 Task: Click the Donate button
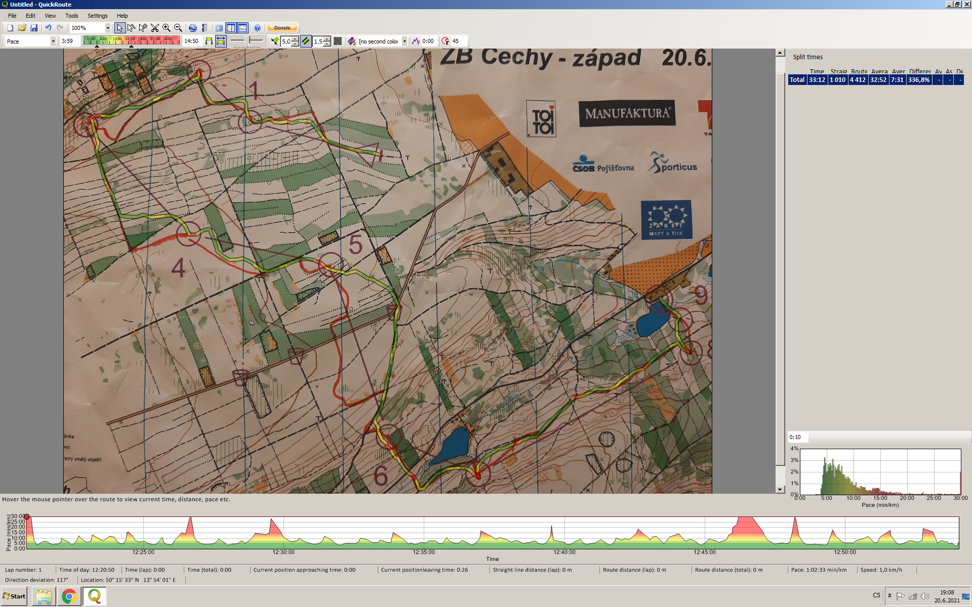(x=282, y=28)
